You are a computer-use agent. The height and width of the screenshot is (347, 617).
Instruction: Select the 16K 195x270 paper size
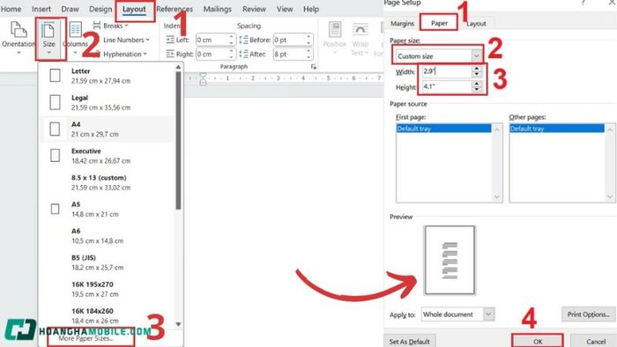pyautogui.click(x=107, y=289)
